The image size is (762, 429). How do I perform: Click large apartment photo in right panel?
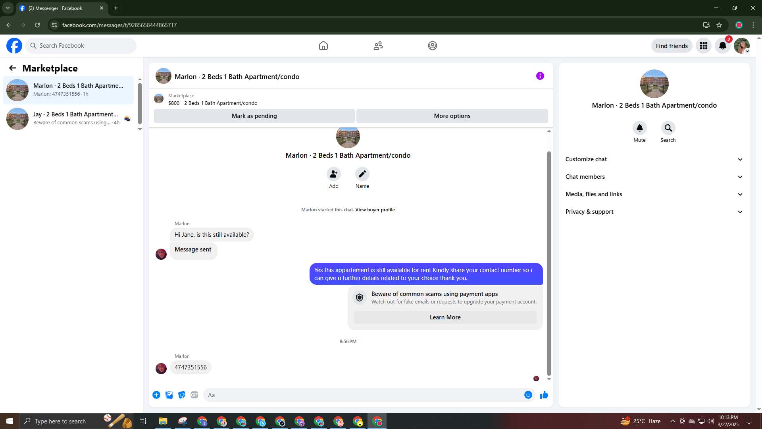tap(654, 84)
